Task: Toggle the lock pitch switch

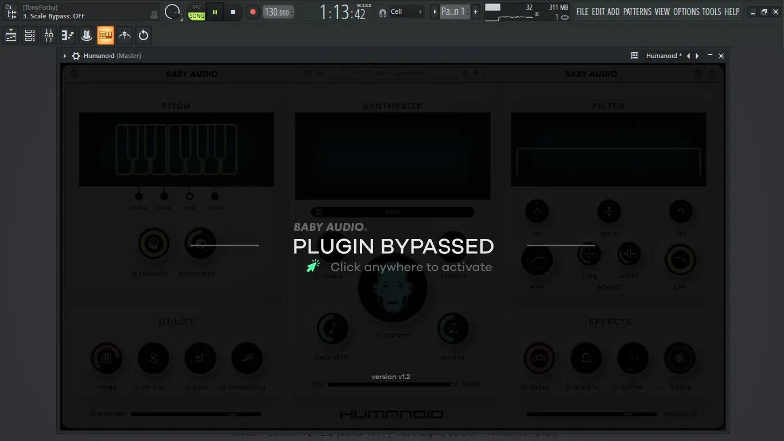Action: pos(215,196)
